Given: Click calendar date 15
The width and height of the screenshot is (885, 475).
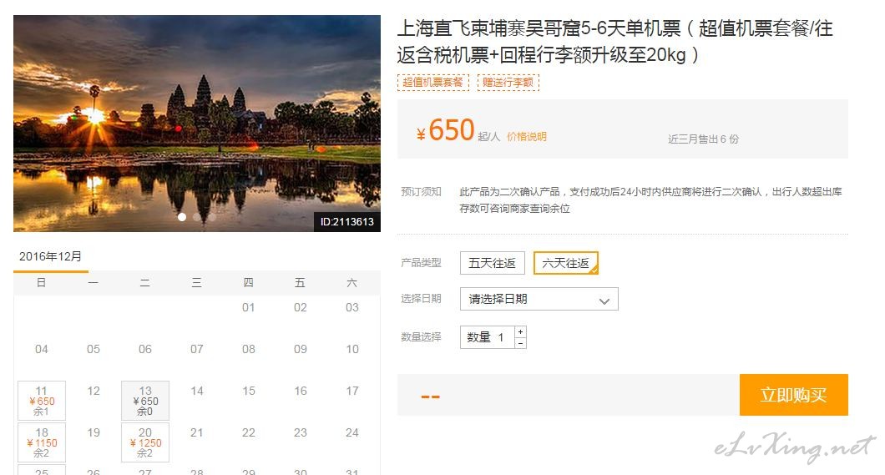Looking at the screenshot, I should tap(248, 391).
